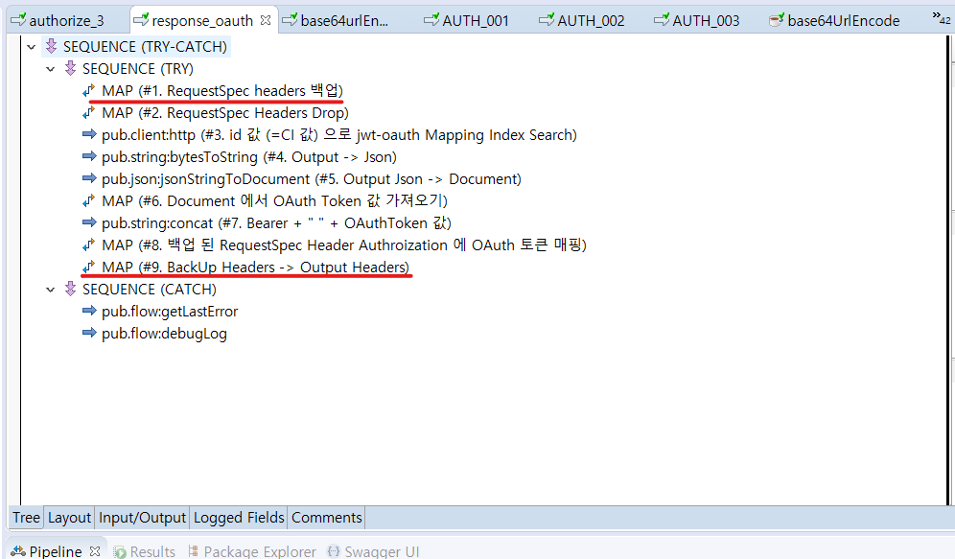The height and width of the screenshot is (559, 955).
Task: Close the response_oauth editor tab
Action: click(266, 20)
